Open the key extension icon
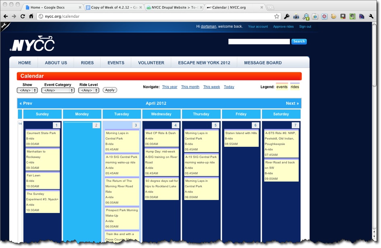This screenshot has height=248, width=381. 287,16
